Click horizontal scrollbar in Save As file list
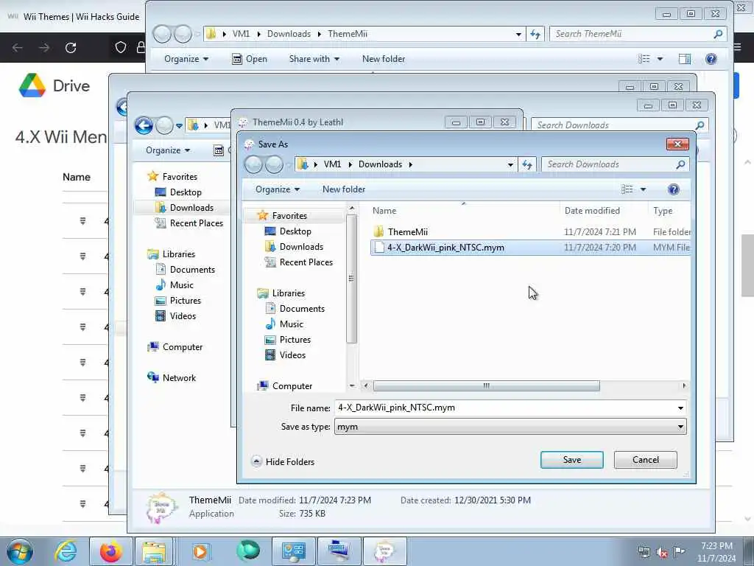This screenshot has width=754, height=566. point(486,386)
